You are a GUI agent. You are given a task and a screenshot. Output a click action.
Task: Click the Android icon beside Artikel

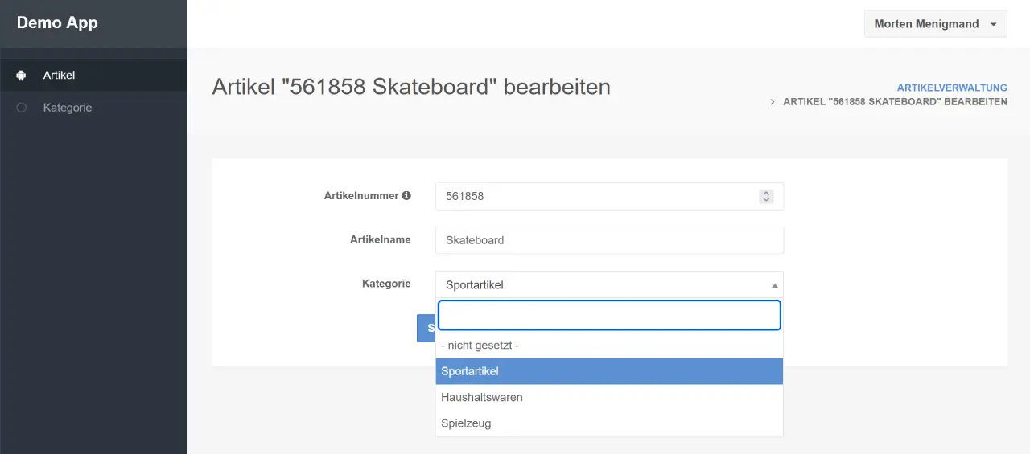22,76
